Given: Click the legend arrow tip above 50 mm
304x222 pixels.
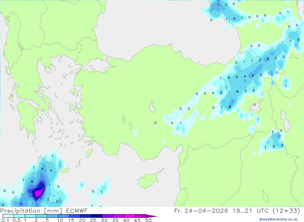Looking at the screenshot, I should (x=152, y=216).
